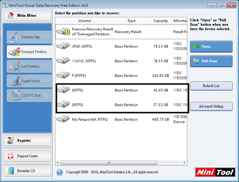Image resolution: width=239 pixels, height=182 pixels.
Task: Click the drive icon for F:(NTFS)
Action: tap(63, 75)
